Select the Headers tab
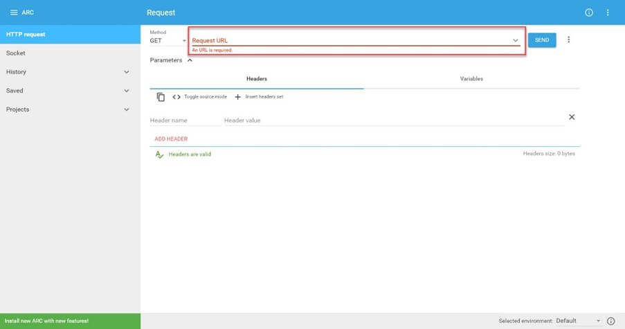625x329 pixels. tap(257, 79)
